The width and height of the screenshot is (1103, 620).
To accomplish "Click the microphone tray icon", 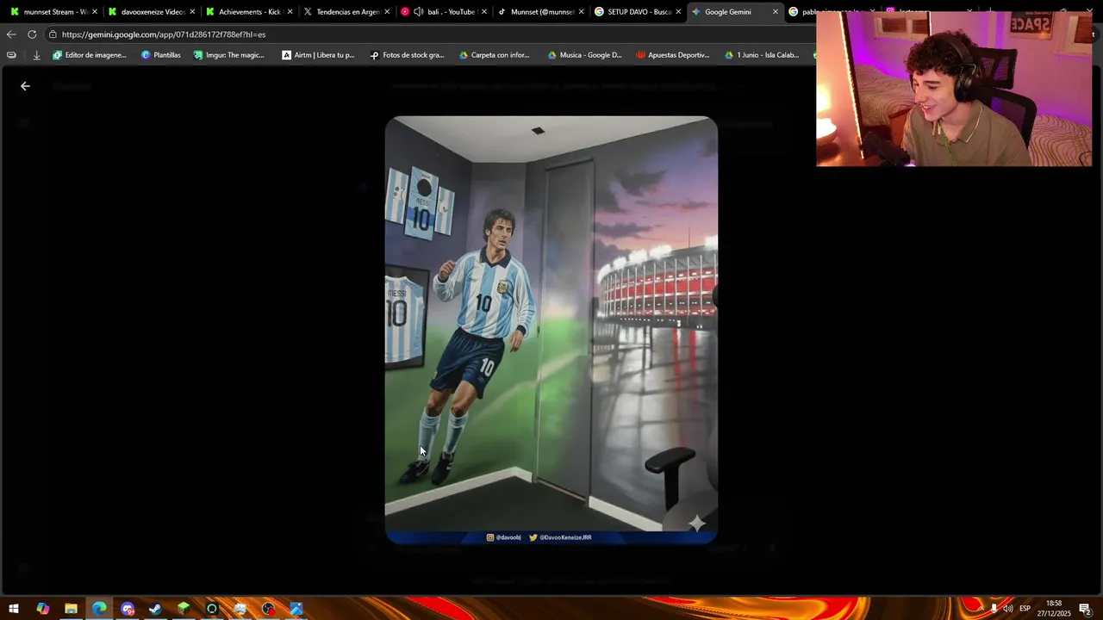I will (994, 609).
